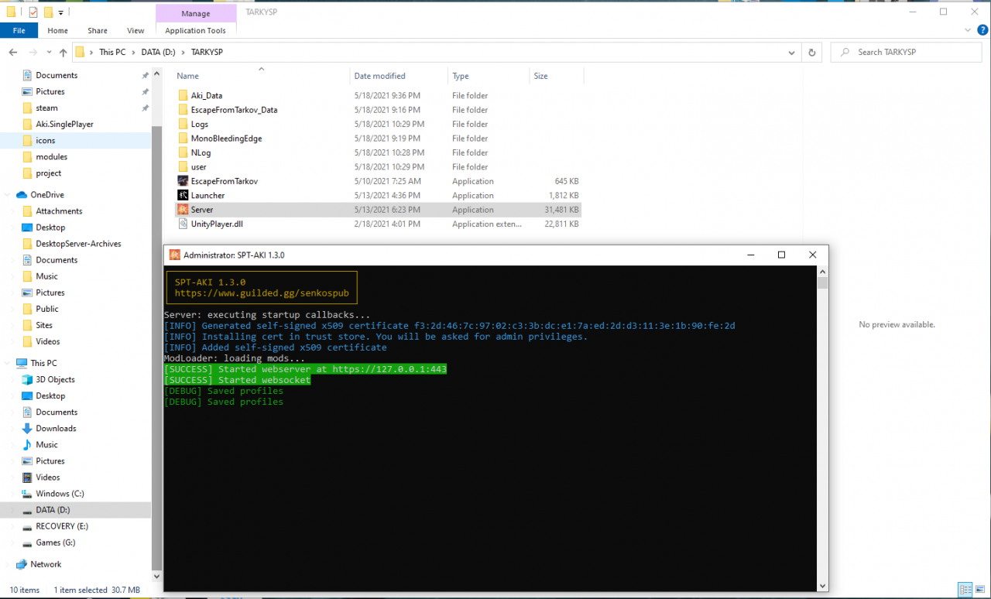
Task: Select icons folder in navigation pane
Action: (x=45, y=141)
